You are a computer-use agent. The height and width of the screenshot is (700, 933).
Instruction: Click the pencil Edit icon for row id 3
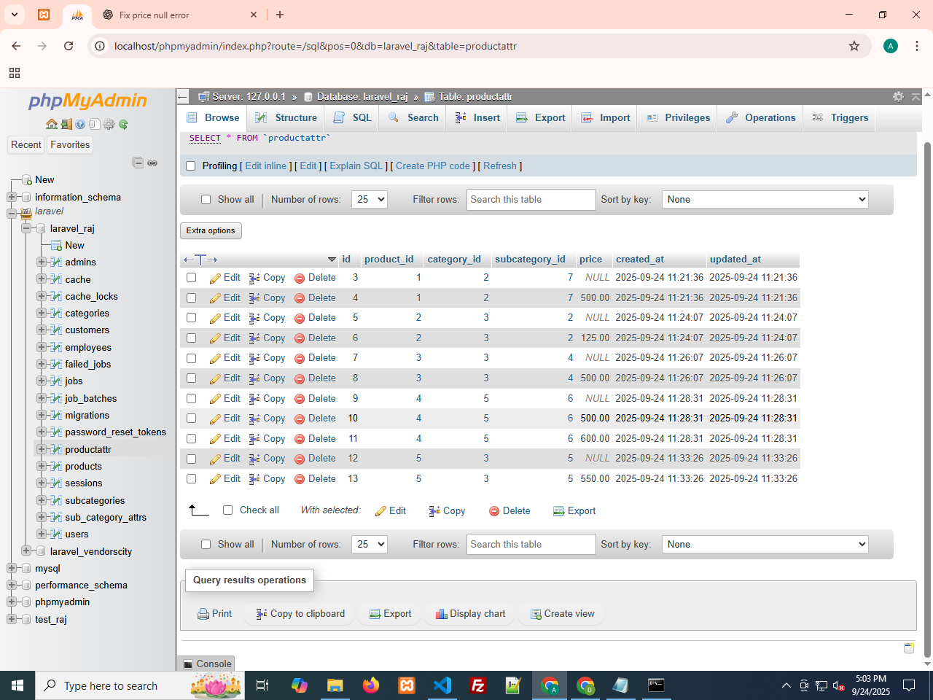(x=215, y=278)
